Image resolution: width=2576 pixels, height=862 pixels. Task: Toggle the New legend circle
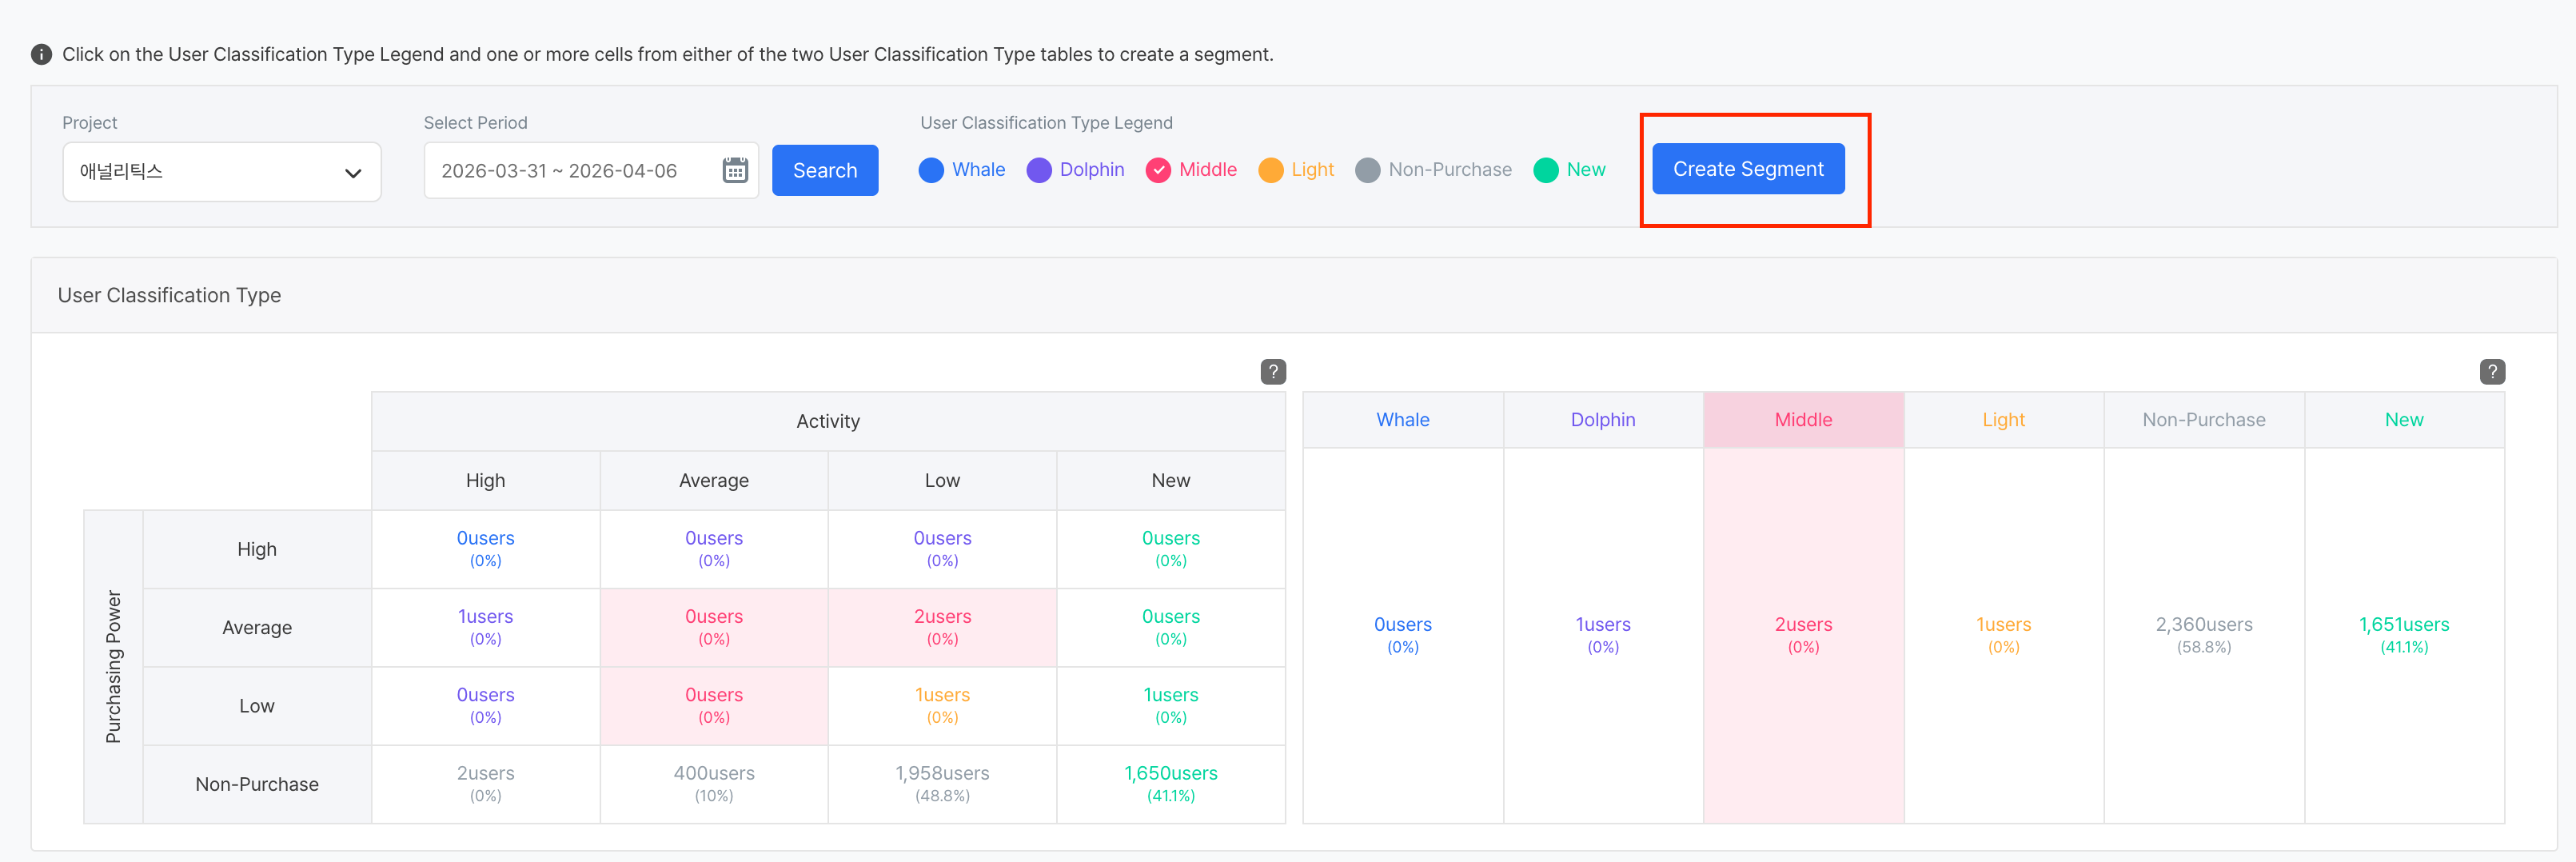point(1545,170)
